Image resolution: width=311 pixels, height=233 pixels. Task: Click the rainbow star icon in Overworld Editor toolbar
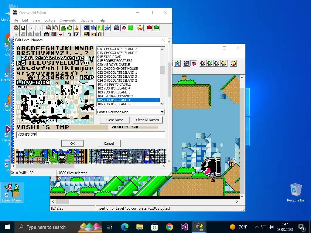point(107,28)
